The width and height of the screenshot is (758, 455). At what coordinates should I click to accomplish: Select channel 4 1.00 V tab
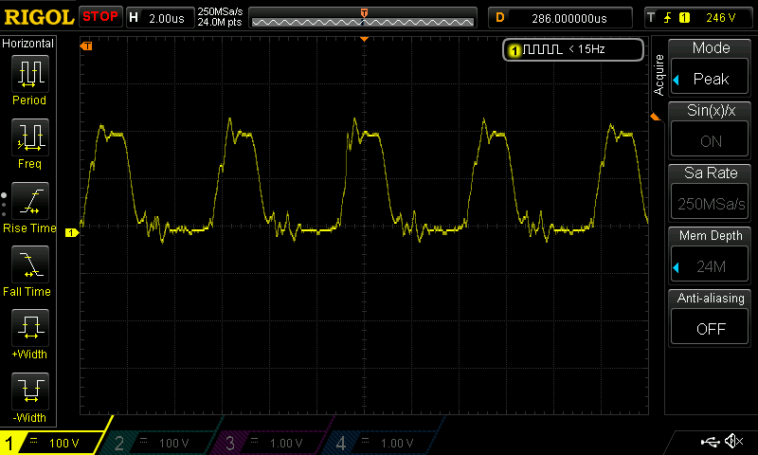tap(382, 443)
